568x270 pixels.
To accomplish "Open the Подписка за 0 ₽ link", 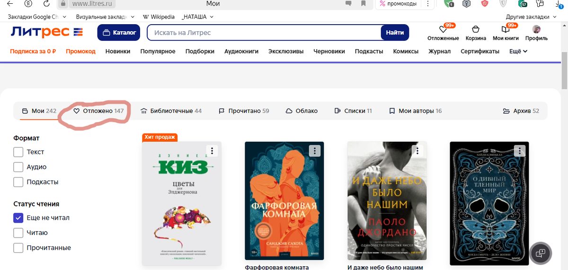I will pos(33,51).
